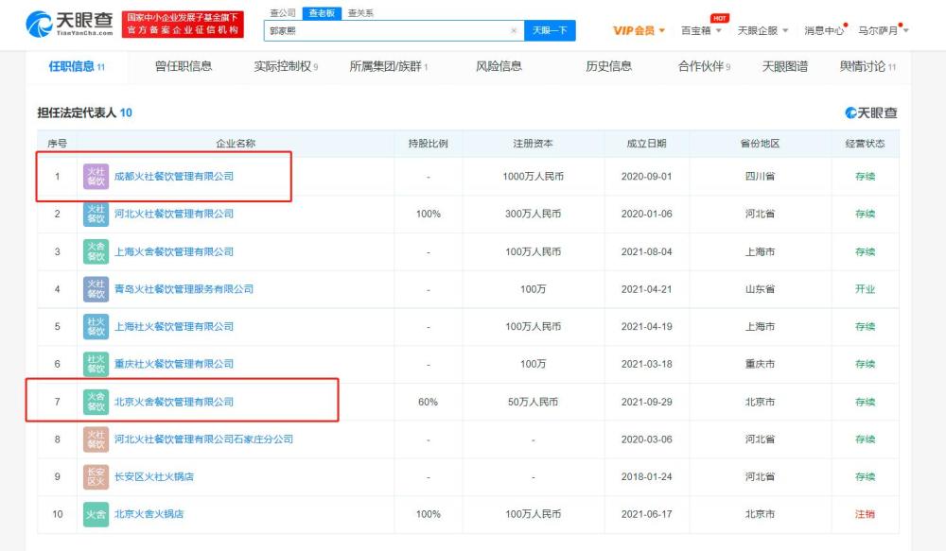Open 北京火舍火锅店 link
Screen dimensions: 946x551
[149, 514]
